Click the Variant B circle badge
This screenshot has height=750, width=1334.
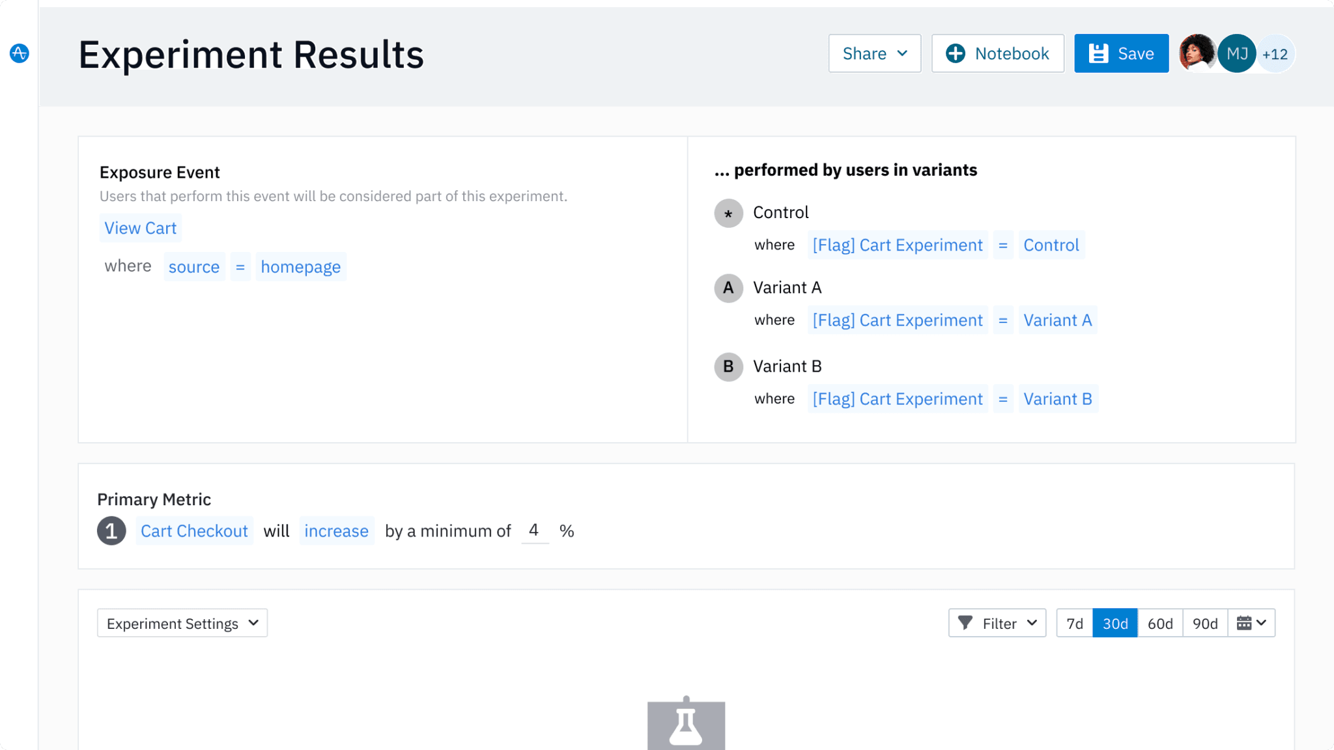(728, 367)
